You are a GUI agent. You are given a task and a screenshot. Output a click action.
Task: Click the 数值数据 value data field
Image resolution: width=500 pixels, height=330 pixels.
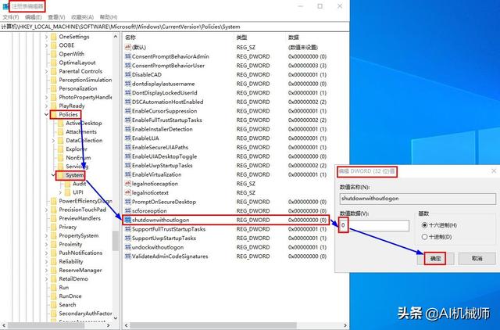pyautogui.click(x=374, y=225)
